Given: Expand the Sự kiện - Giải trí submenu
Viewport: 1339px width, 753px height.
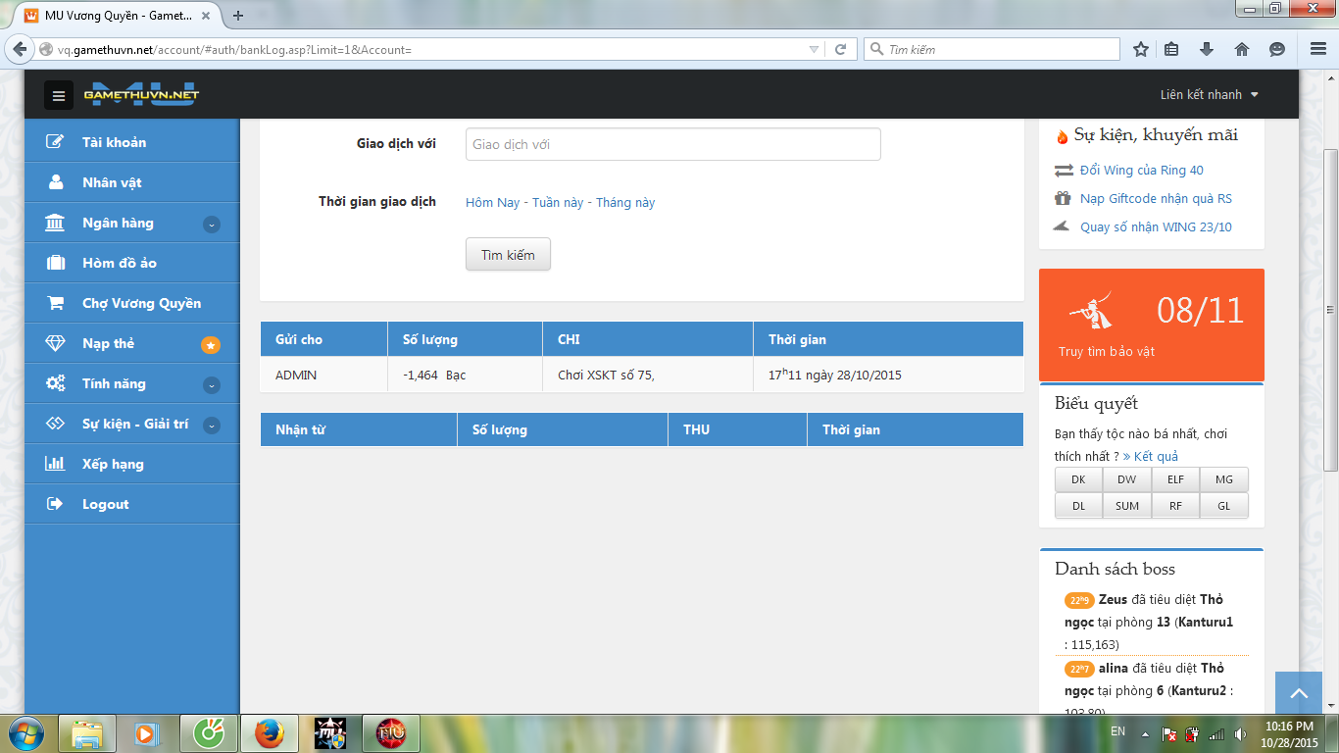Looking at the screenshot, I should point(211,425).
